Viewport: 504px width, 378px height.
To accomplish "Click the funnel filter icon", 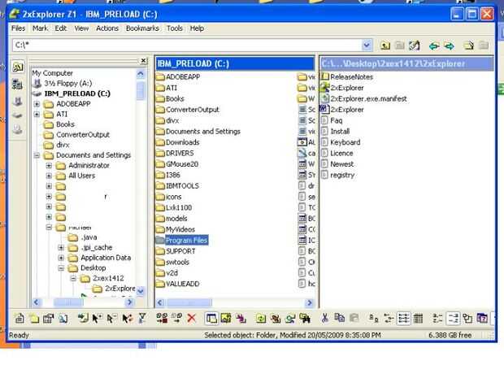I will point(141,318).
